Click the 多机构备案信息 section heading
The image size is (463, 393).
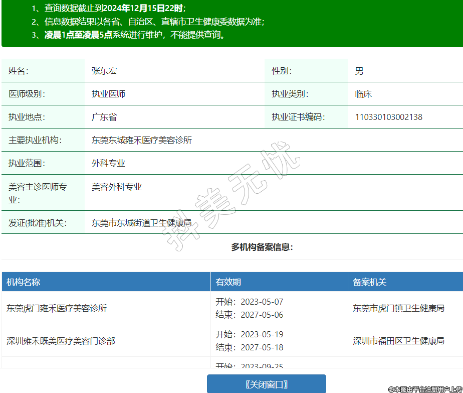click(262, 247)
